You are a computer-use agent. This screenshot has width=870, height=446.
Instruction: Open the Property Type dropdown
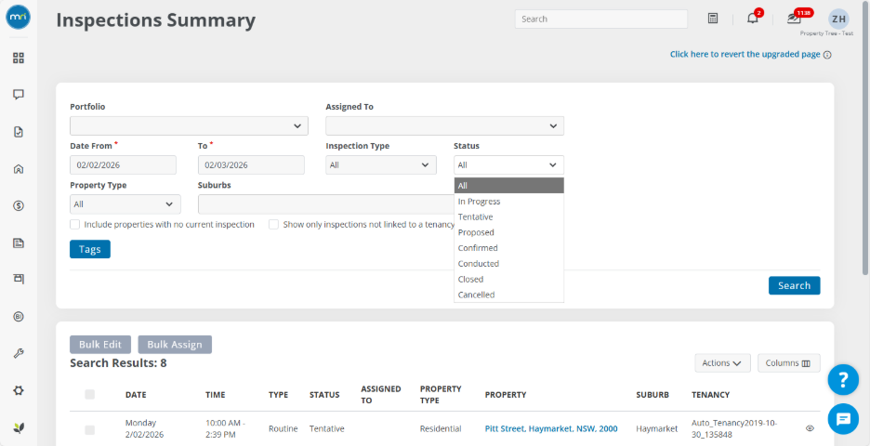pyautogui.click(x=125, y=204)
